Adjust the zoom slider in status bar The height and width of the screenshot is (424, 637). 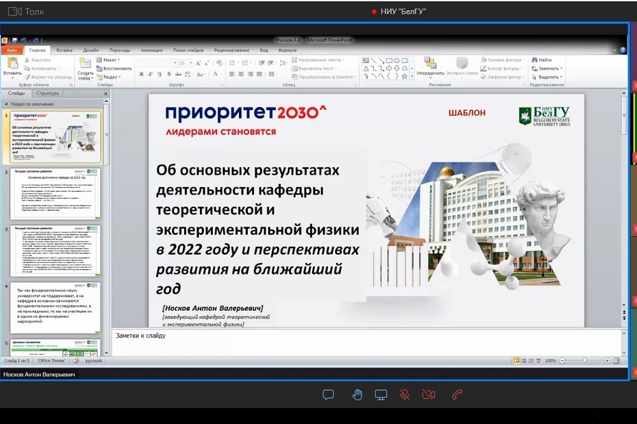click(x=584, y=360)
